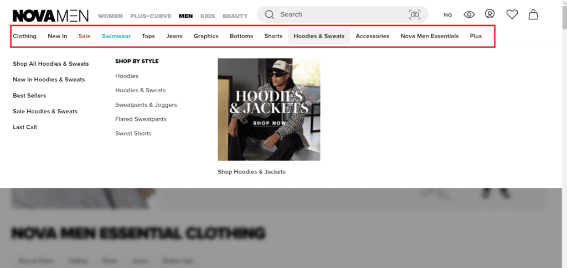Open camera image search icon
This screenshot has width=567, height=268.
tap(414, 14)
